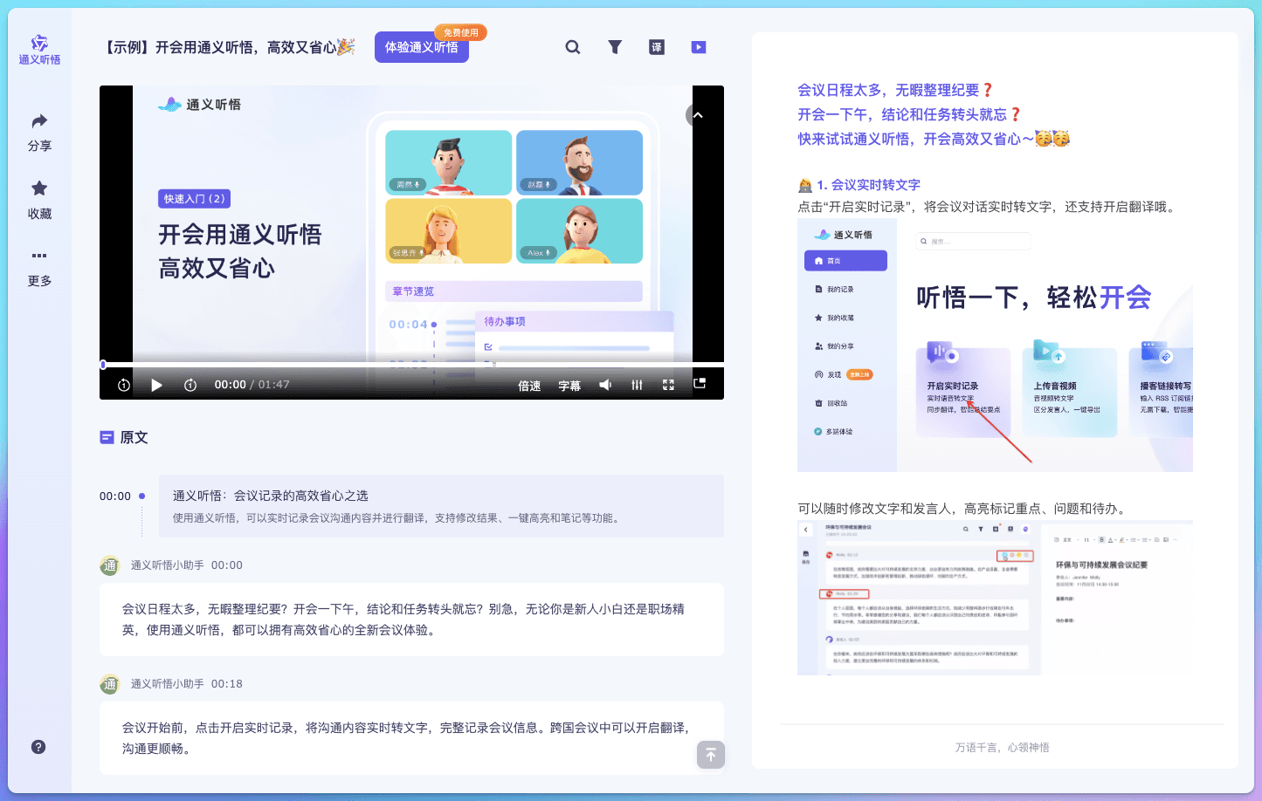Click the transcript paragraph starting 会议日程太多

click(411, 620)
